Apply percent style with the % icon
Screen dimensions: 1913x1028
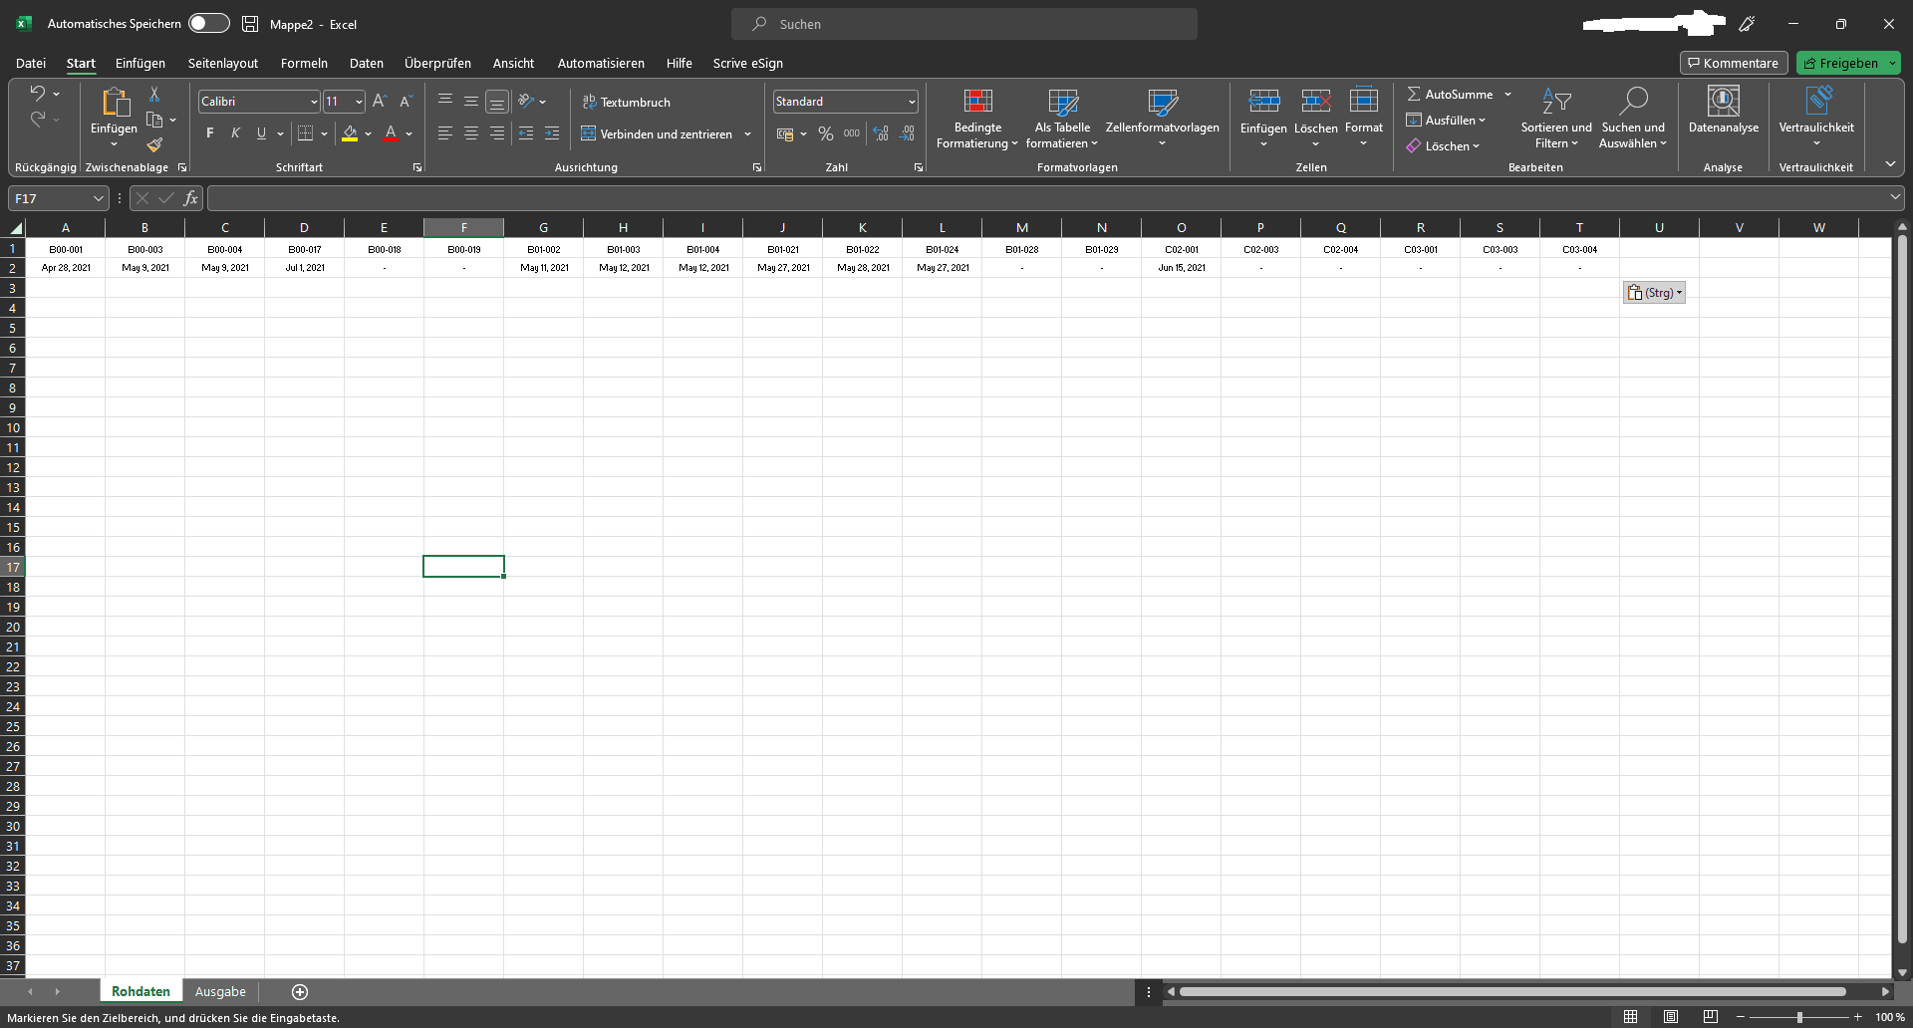pos(826,133)
